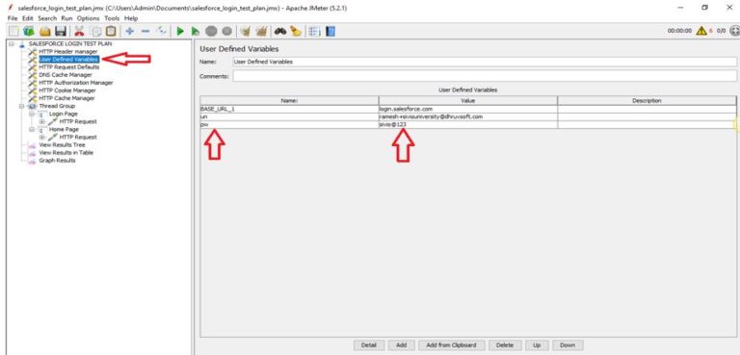740x355 pixels.
Task: Open the File menu
Action: click(x=13, y=18)
